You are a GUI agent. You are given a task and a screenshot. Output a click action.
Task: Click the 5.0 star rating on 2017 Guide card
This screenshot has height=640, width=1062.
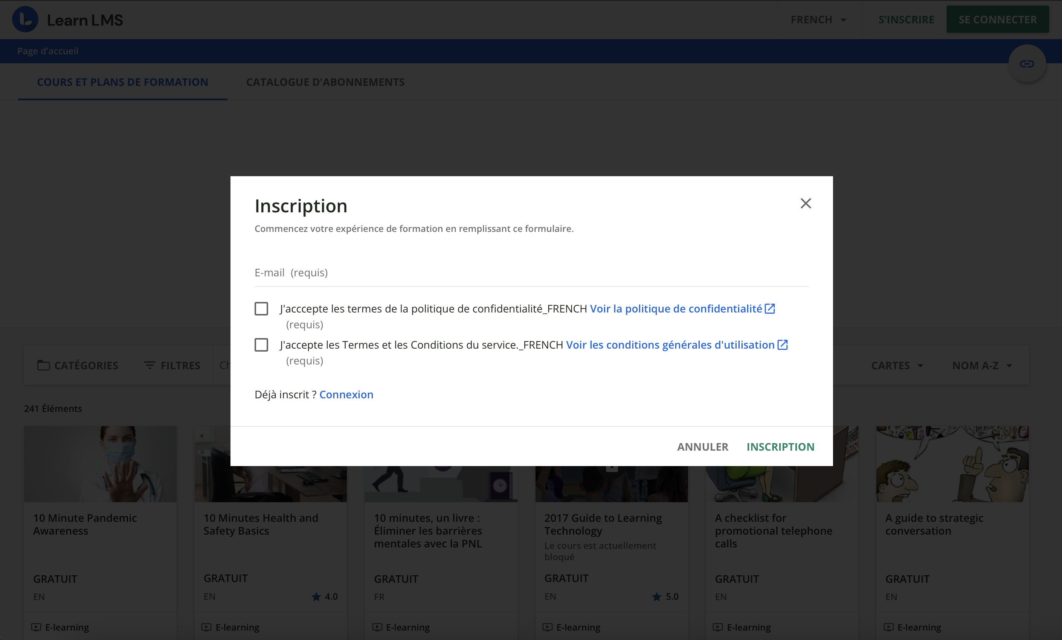665,596
